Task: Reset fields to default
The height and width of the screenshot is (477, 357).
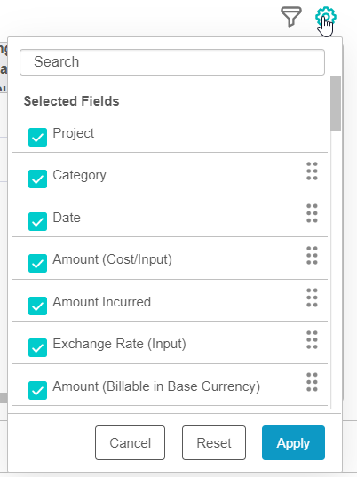Action: [214, 442]
